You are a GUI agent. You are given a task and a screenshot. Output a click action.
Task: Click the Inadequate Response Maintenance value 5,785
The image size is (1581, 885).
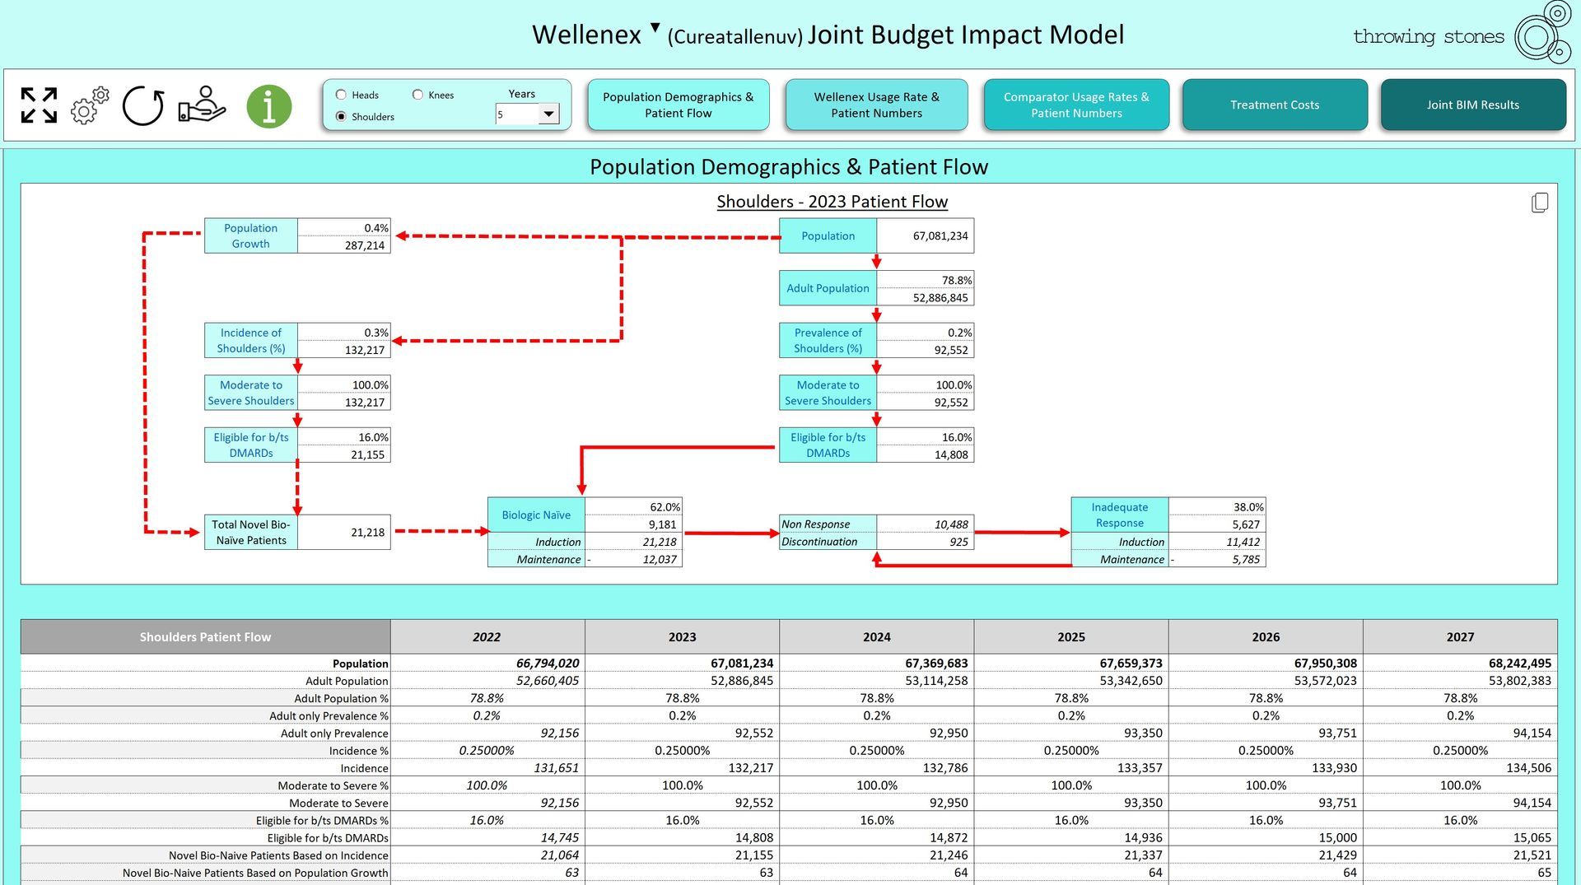point(1217,560)
